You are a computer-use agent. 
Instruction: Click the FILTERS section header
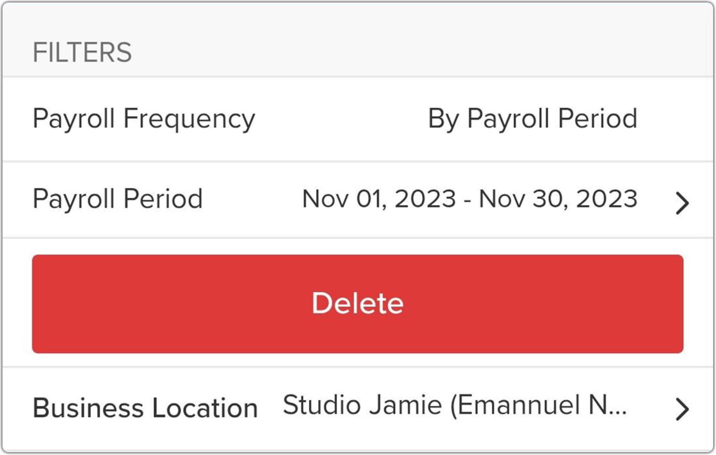pos(82,52)
